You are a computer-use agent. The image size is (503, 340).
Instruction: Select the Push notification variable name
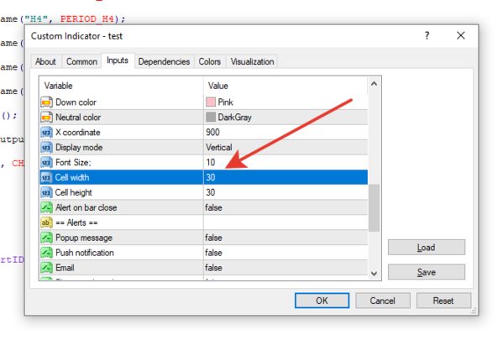[x=85, y=253]
